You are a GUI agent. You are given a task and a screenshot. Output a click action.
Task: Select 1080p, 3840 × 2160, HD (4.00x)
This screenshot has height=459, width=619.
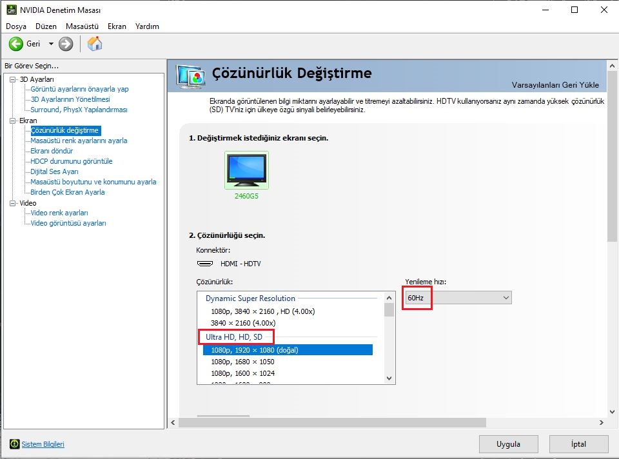point(263,311)
